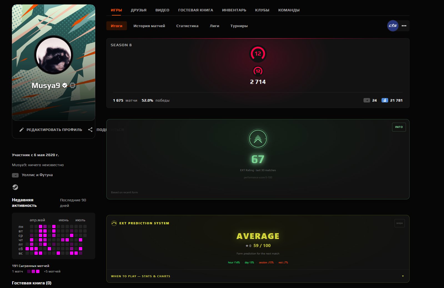The height and width of the screenshot is (288, 444).
Task: Click the Musya9 avatar picture
Action: [54, 55]
